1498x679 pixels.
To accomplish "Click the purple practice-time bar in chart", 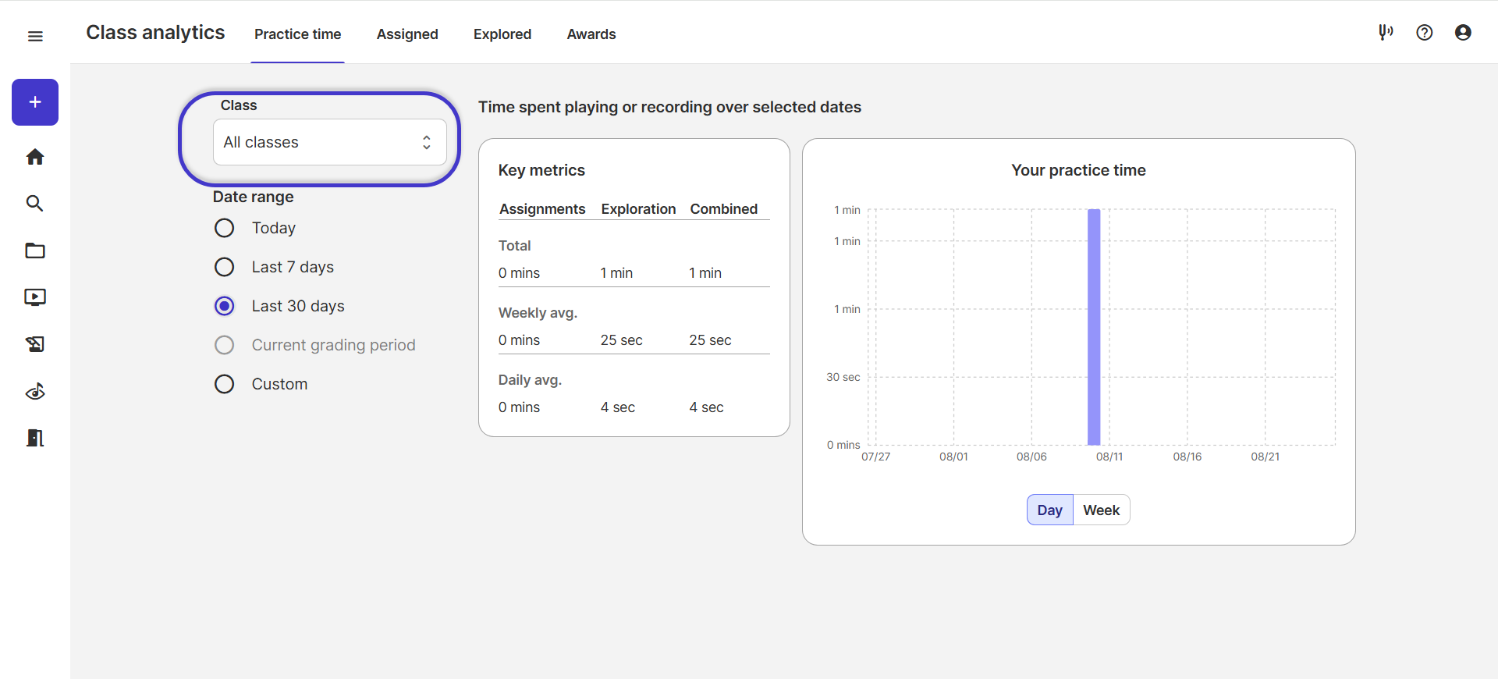I will (1094, 327).
